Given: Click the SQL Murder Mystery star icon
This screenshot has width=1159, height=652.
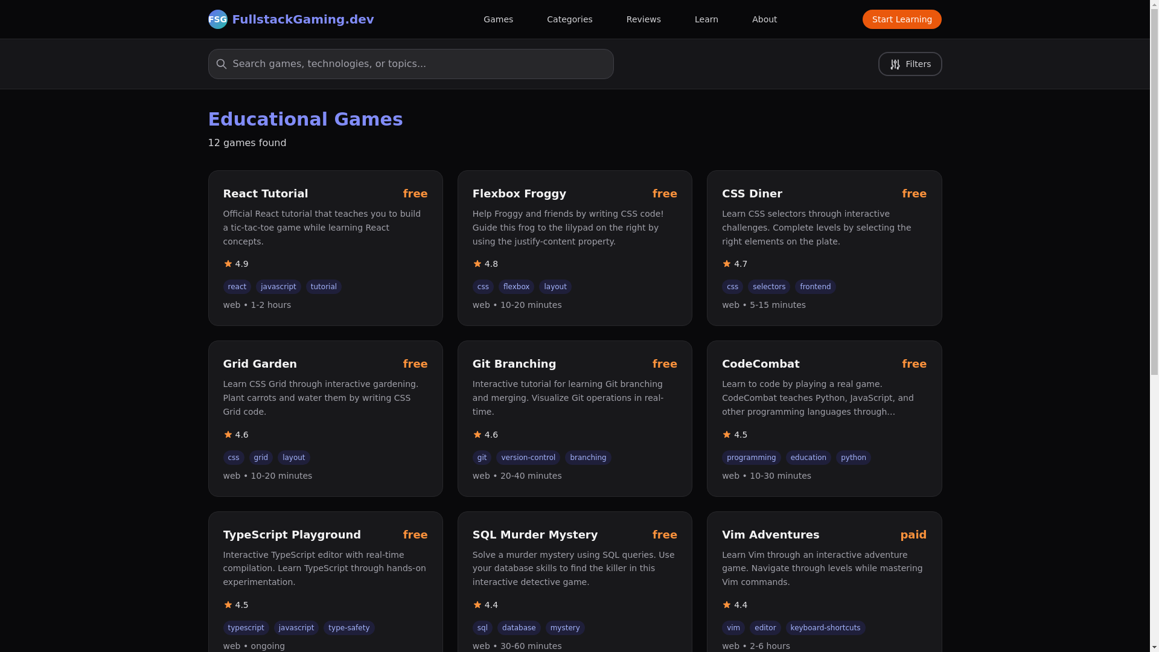Looking at the screenshot, I should (477, 604).
